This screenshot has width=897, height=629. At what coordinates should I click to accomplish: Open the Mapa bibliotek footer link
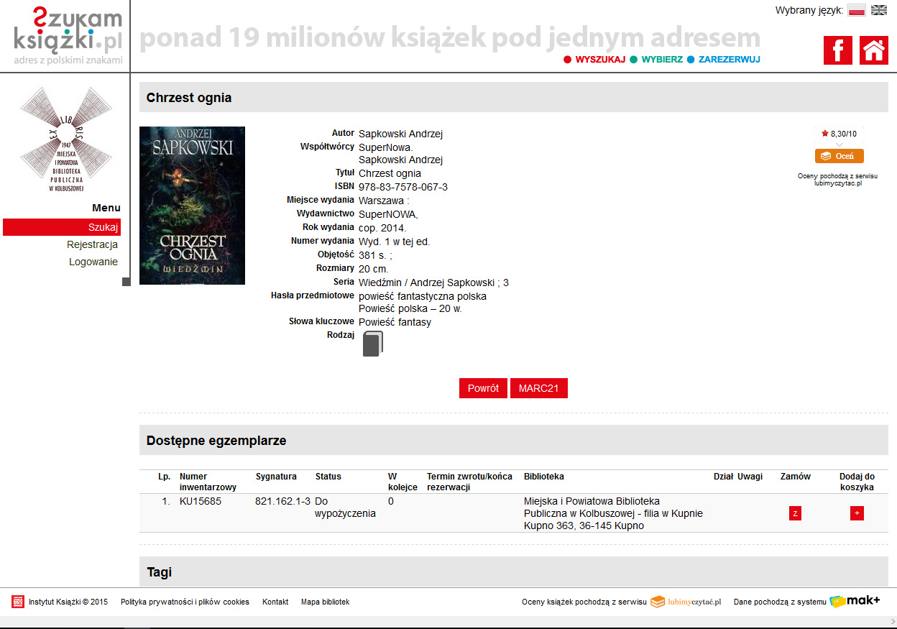tap(325, 602)
